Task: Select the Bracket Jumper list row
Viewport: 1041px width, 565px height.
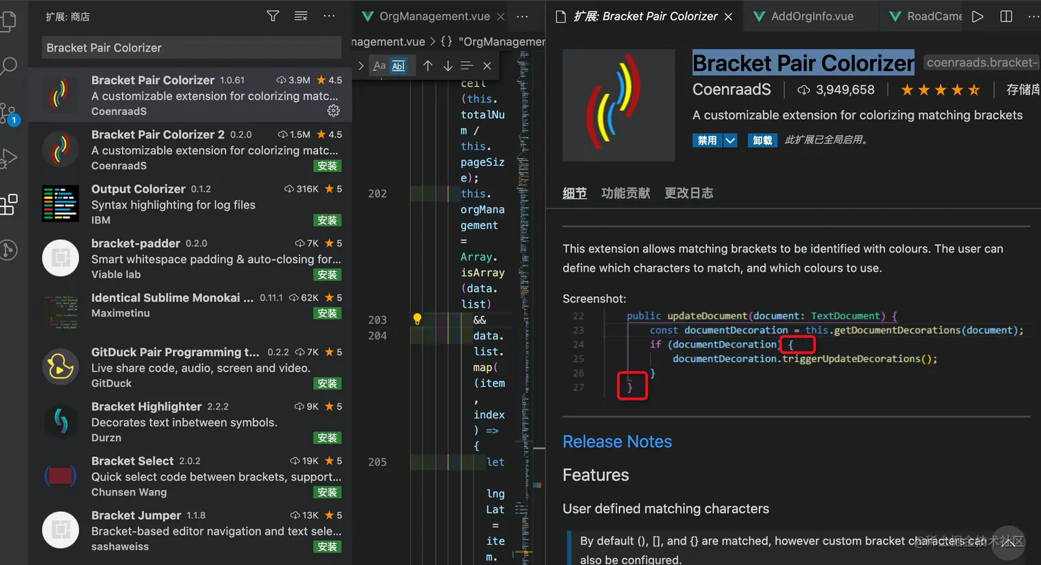Action: [x=191, y=531]
